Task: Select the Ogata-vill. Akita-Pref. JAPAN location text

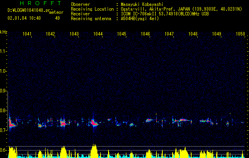Action: (x=181, y=9)
